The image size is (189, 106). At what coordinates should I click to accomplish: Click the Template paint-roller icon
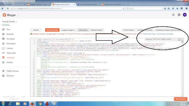coord(3,58)
